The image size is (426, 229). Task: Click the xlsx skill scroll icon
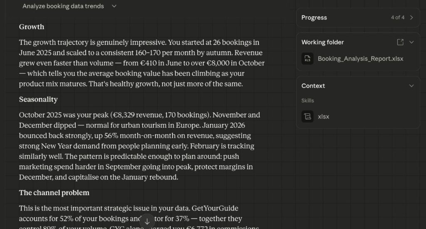pyautogui.click(x=307, y=117)
